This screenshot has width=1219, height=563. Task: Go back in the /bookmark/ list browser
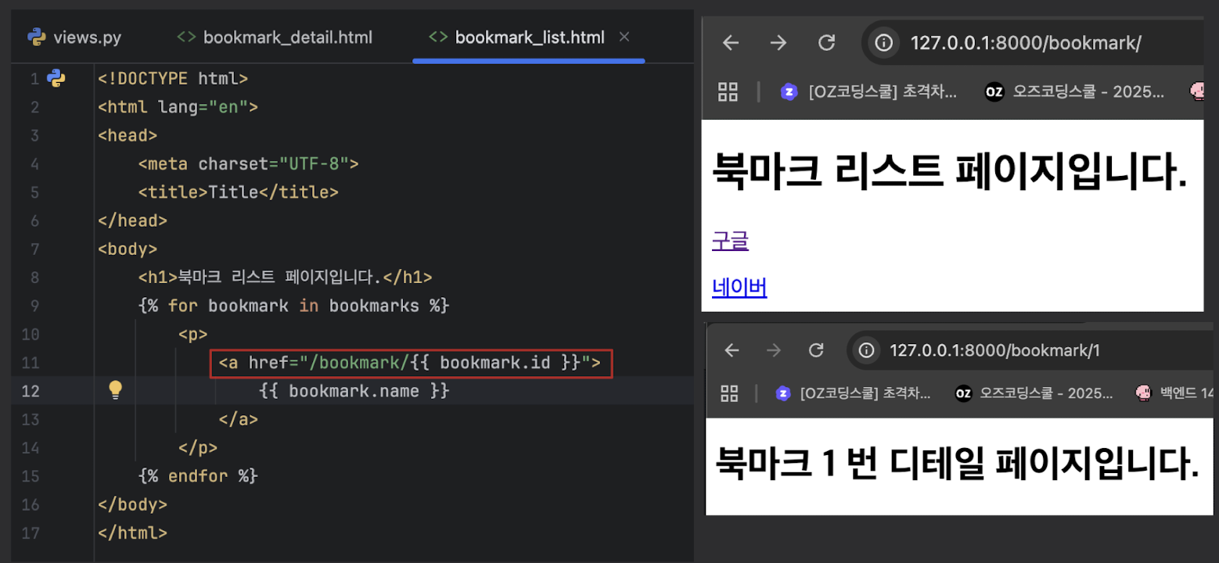pos(731,43)
